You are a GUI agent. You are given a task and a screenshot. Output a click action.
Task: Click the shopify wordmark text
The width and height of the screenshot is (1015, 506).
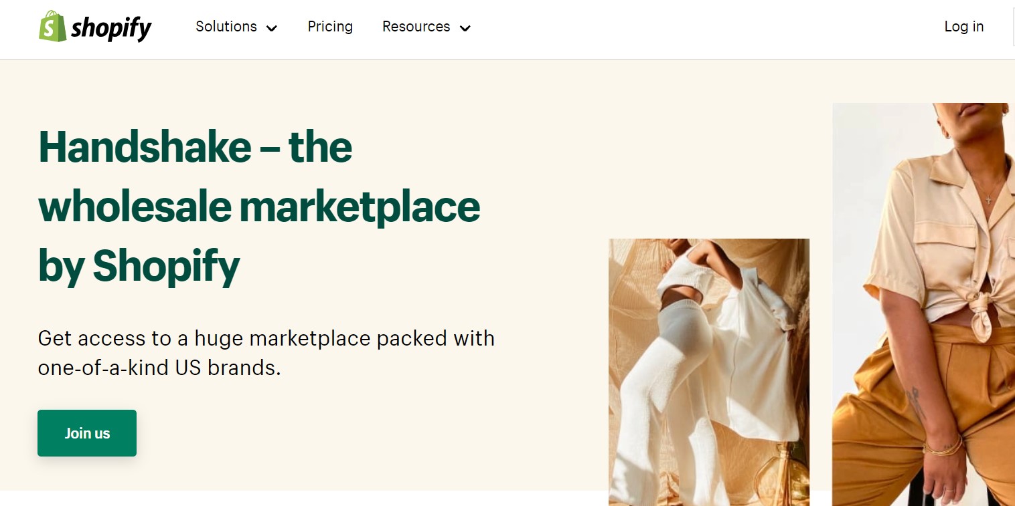click(111, 28)
